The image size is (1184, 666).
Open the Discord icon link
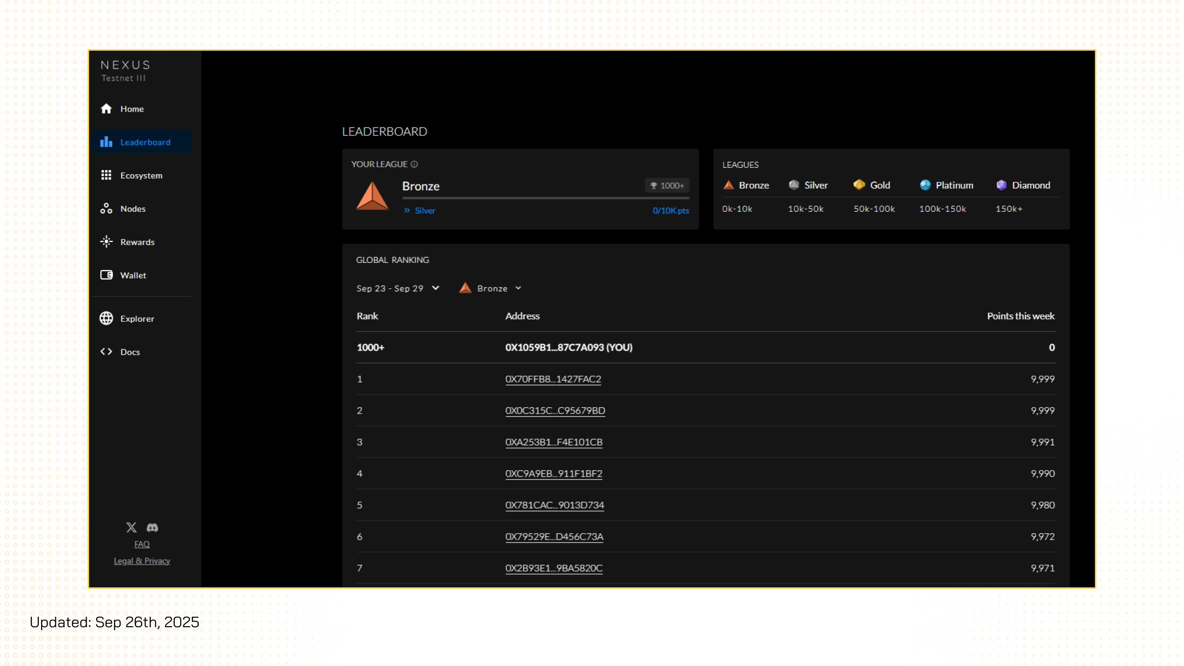152,527
